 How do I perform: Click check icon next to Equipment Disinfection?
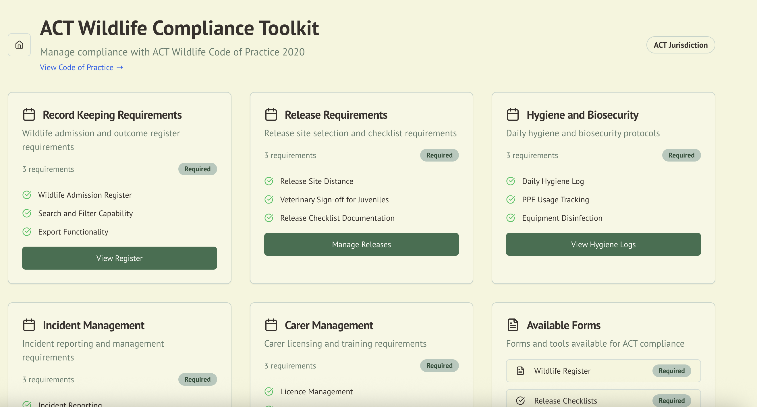510,218
